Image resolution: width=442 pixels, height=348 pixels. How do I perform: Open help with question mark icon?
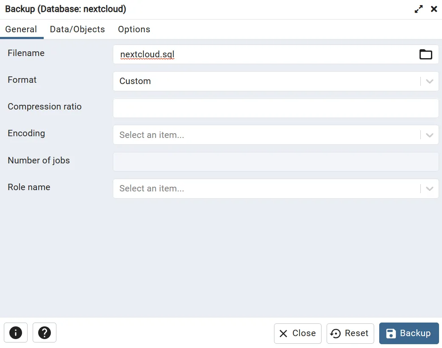pyautogui.click(x=45, y=333)
